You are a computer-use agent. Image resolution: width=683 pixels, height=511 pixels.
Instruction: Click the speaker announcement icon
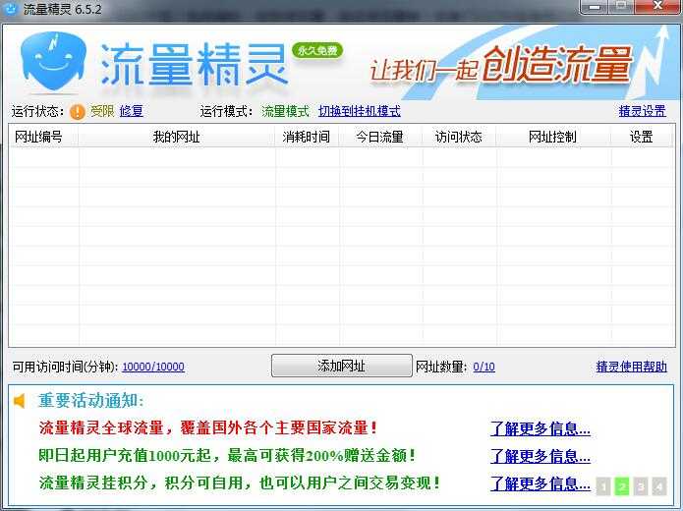(x=20, y=401)
